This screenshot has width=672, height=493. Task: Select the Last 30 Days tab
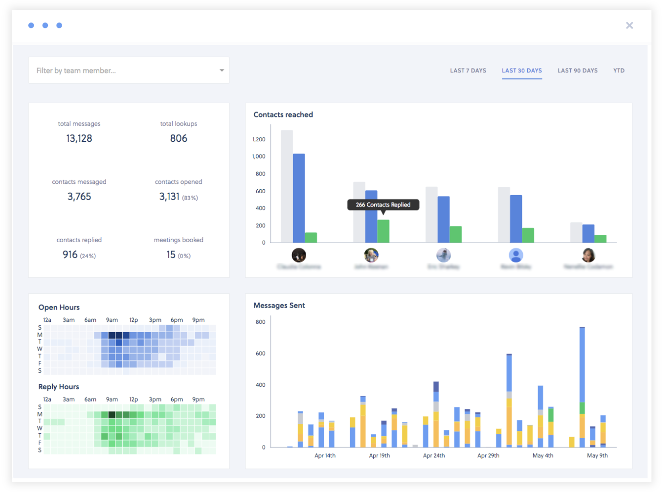(522, 70)
